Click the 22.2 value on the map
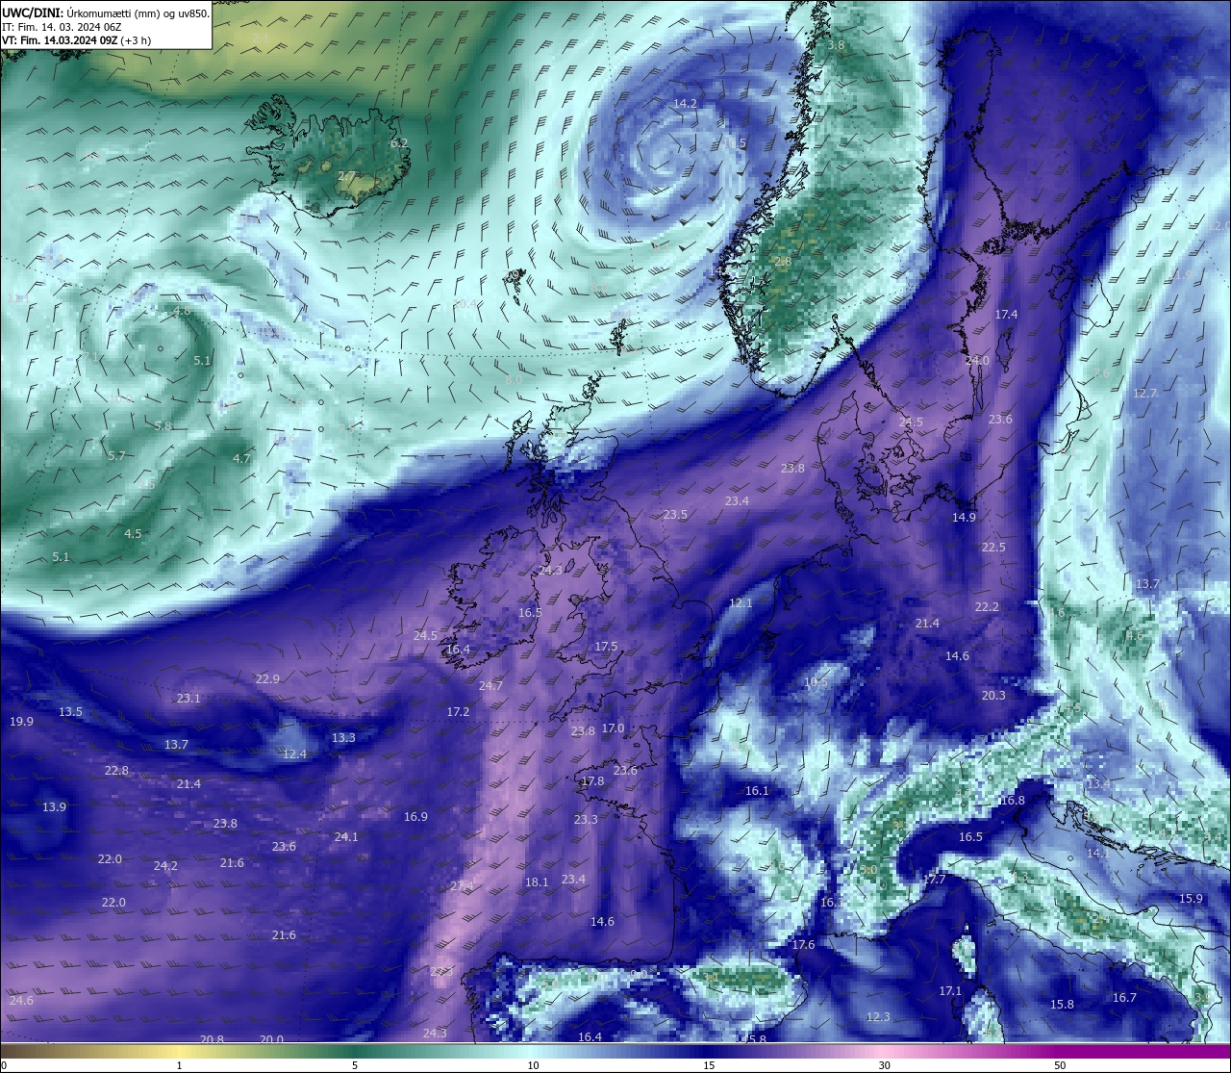The width and height of the screenshot is (1231, 1073). pyautogui.click(x=987, y=607)
